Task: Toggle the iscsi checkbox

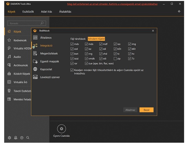Action: click(72, 58)
